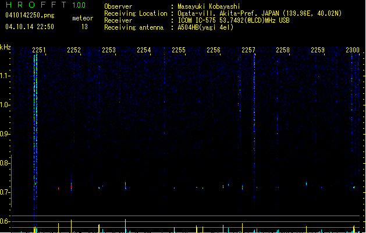Viewport: 366px width, 233px height.
Task: Click the 'Observer' field label
Action: pyautogui.click(x=118, y=6)
